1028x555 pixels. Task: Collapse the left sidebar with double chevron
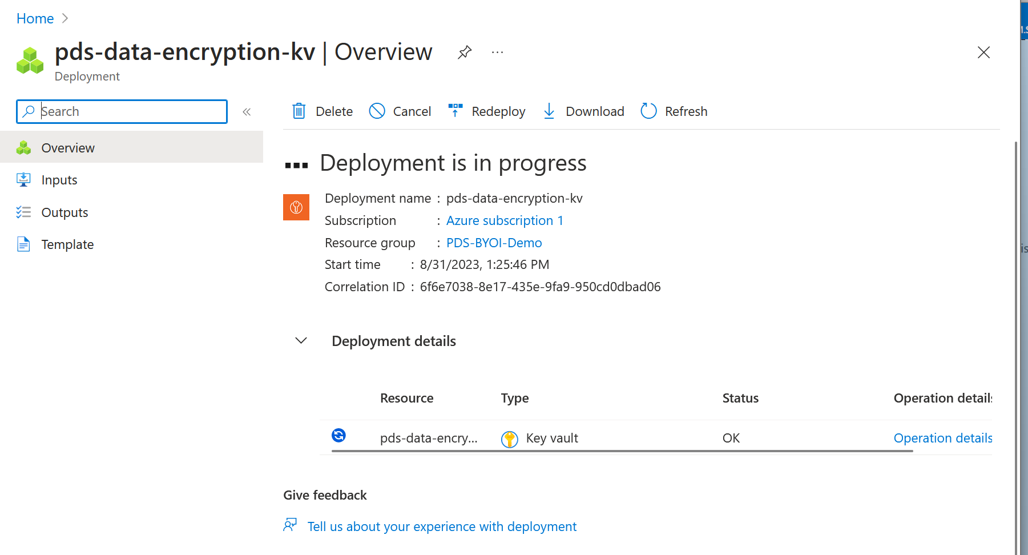click(x=247, y=111)
